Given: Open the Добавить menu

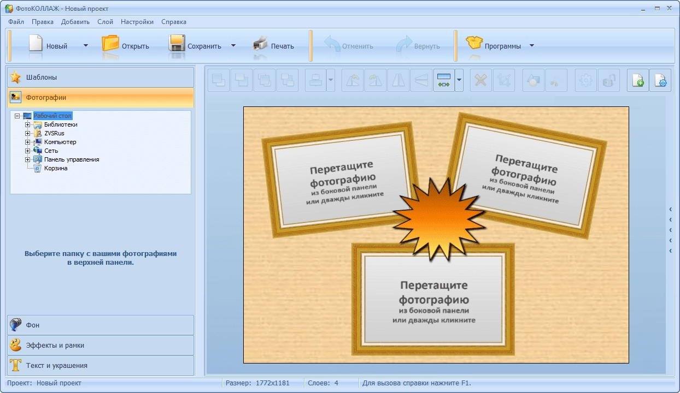Looking at the screenshot, I should pos(75,22).
